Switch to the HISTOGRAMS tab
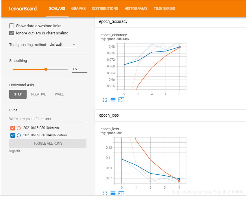The height and width of the screenshot is (197, 246). coord(136,9)
